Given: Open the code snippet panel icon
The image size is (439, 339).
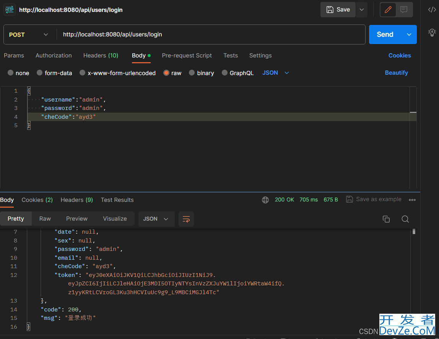Looking at the screenshot, I should pyautogui.click(x=432, y=10).
